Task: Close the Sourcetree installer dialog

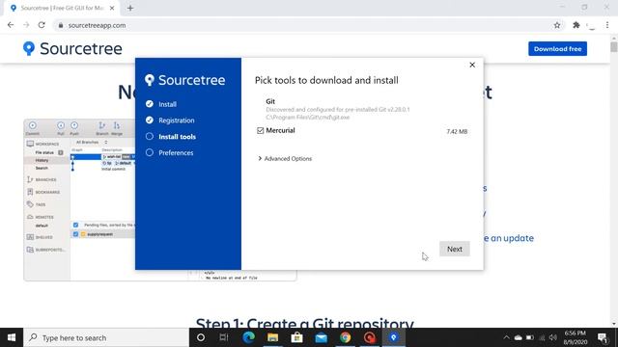Action: point(472,65)
